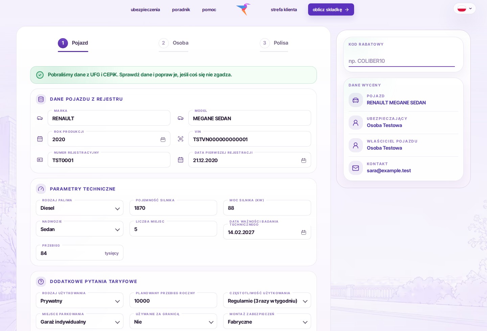The width and height of the screenshot is (487, 331).
Task: Click Osoba Testowa under Właściciel pojazdu
Action: (385, 148)
